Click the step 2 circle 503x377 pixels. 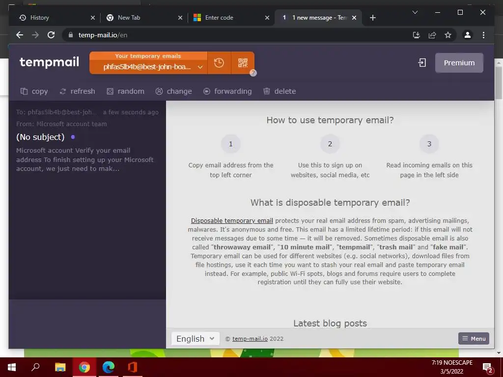(x=330, y=144)
